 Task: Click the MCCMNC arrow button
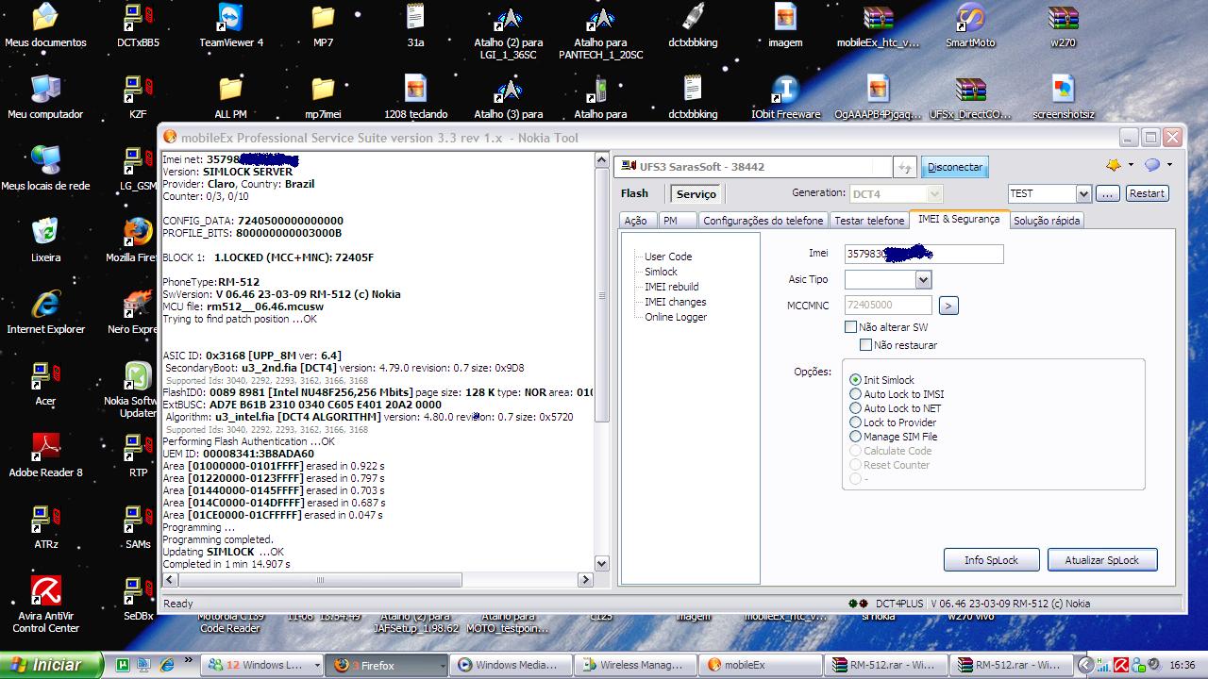pyautogui.click(x=949, y=306)
